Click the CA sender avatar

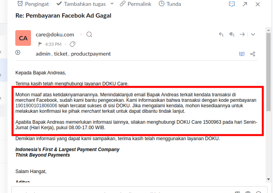coord(23,38)
